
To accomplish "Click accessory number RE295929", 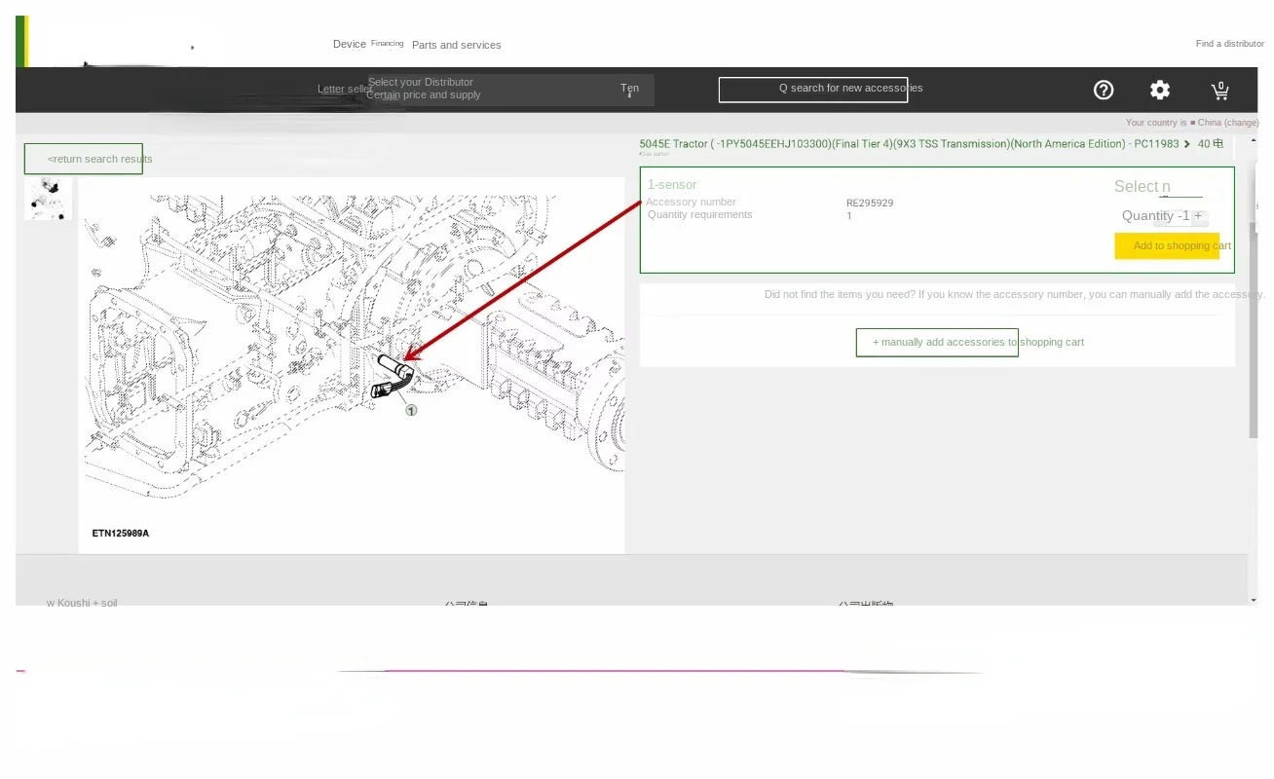I will [x=870, y=204].
